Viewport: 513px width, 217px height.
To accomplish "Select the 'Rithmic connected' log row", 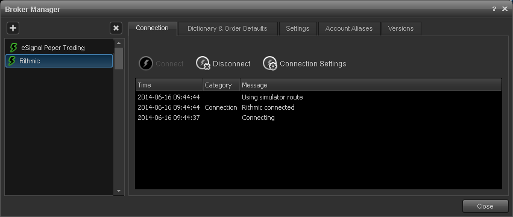I will (318, 107).
